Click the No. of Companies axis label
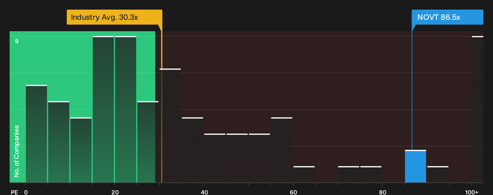 [x=17, y=151]
